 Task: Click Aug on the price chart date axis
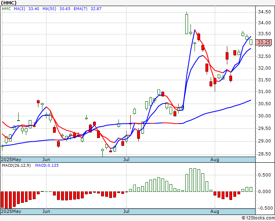click(215, 160)
